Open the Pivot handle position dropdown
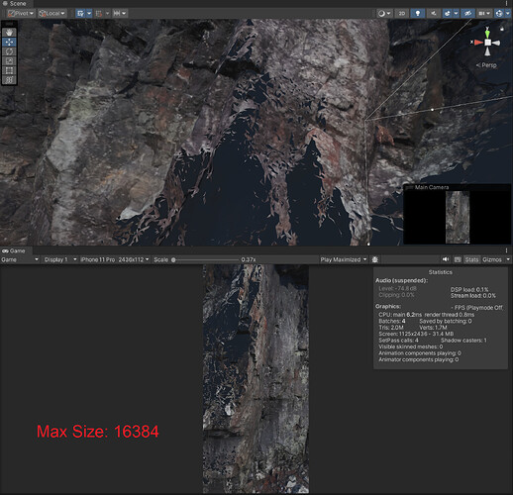This screenshot has height=495, width=513. (21, 13)
